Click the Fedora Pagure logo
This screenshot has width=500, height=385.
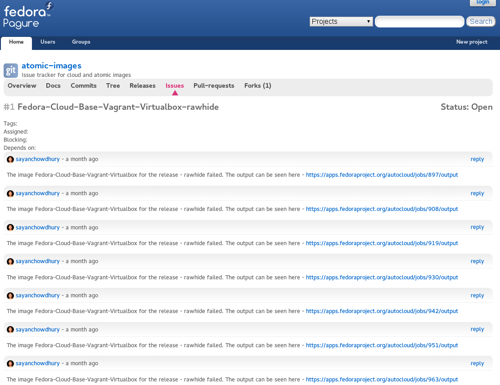pos(28,15)
